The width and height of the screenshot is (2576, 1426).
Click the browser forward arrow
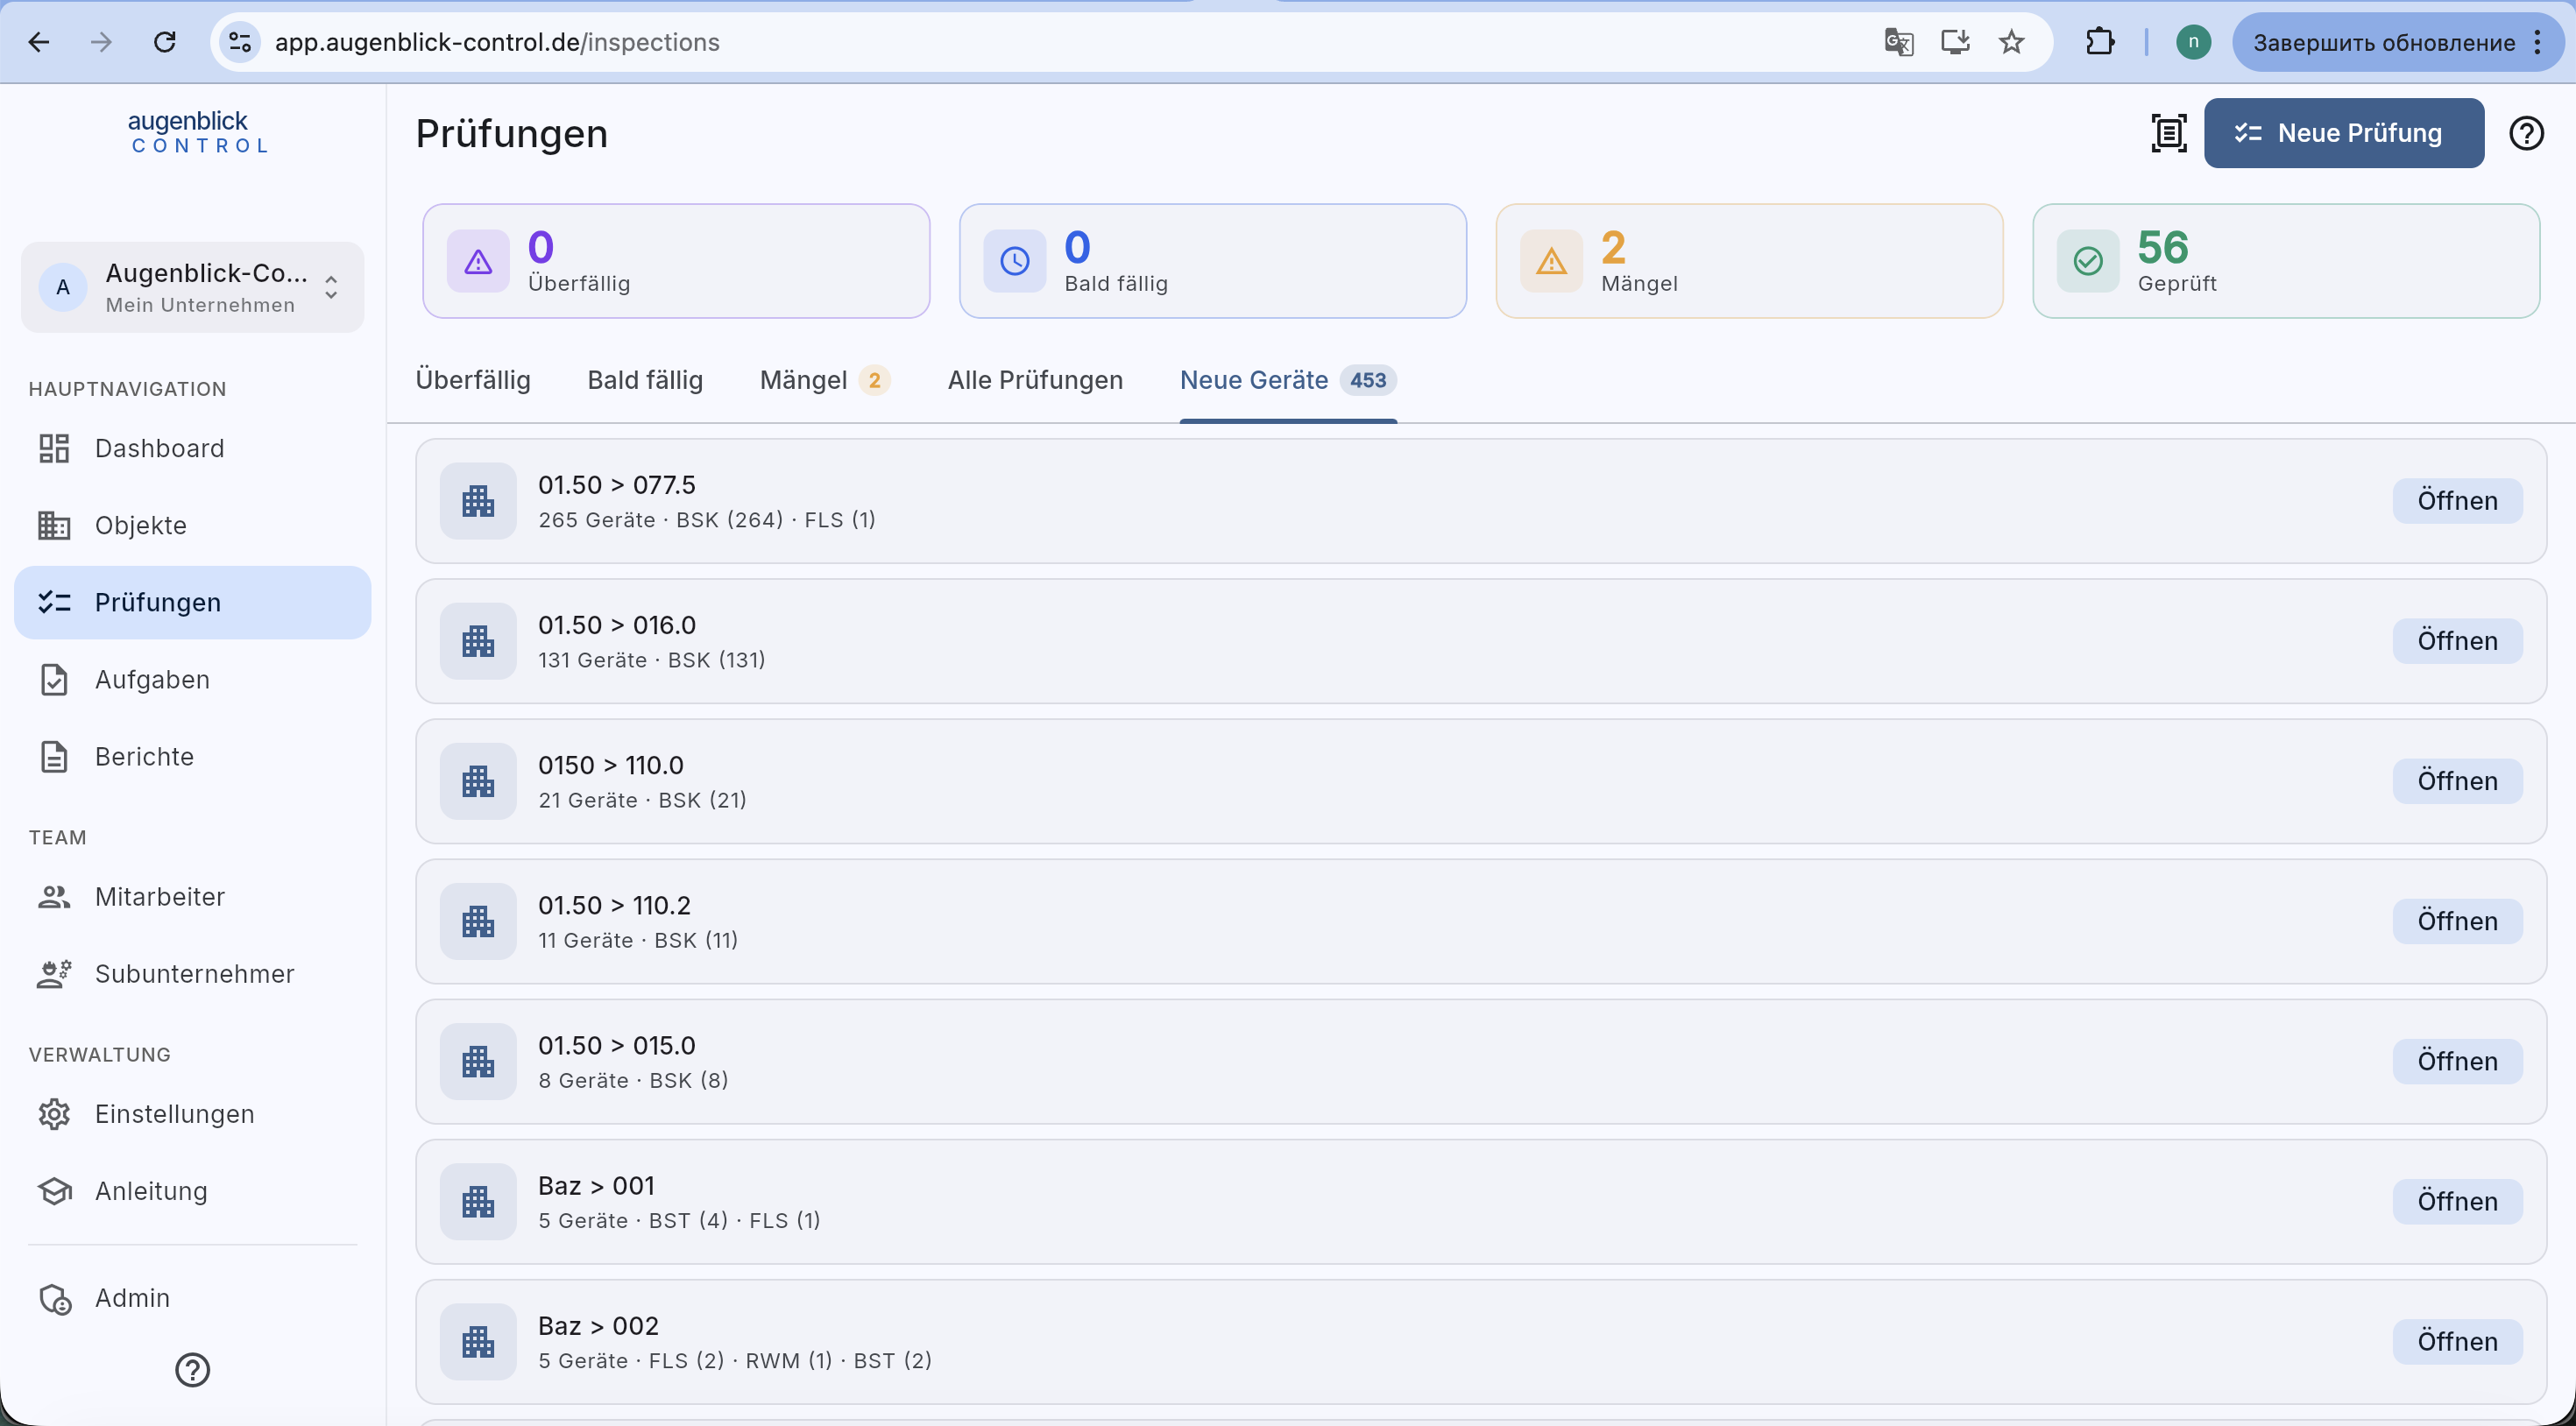[101, 42]
